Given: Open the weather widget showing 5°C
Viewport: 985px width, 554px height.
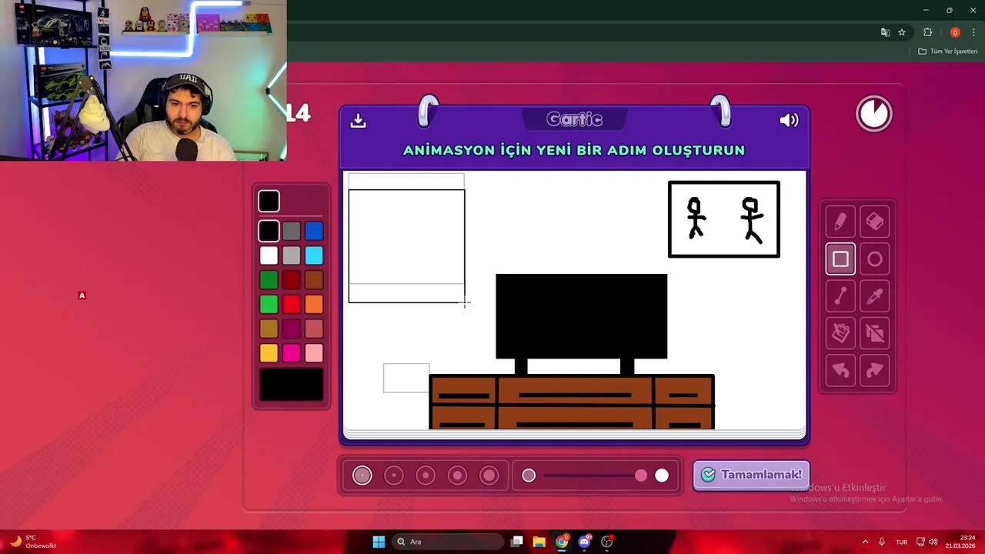Looking at the screenshot, I should click(x=32, y=542).
